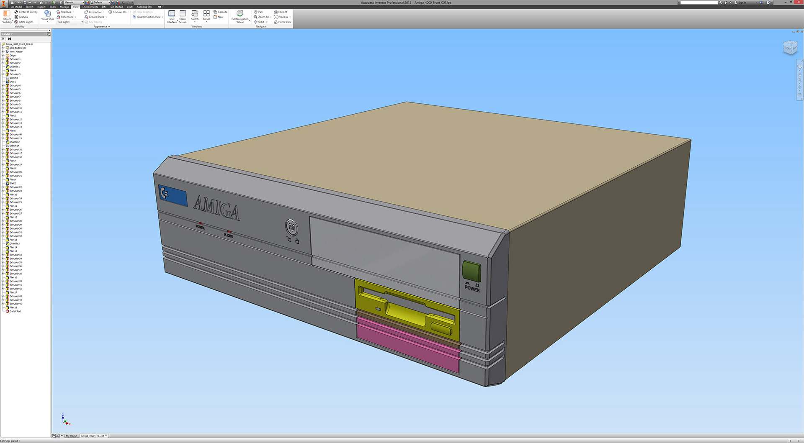Launch the Full Navigation Wheel
The image size is (804, 443).
tap(240, 17)
